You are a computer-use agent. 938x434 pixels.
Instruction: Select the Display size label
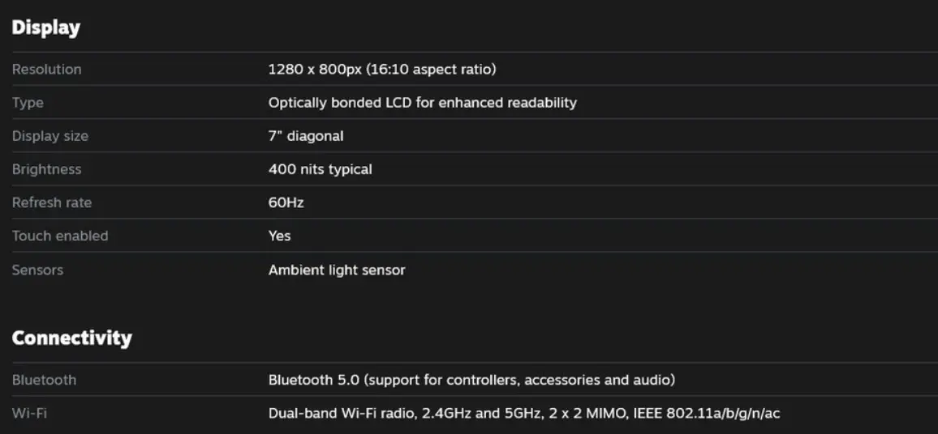50,136
